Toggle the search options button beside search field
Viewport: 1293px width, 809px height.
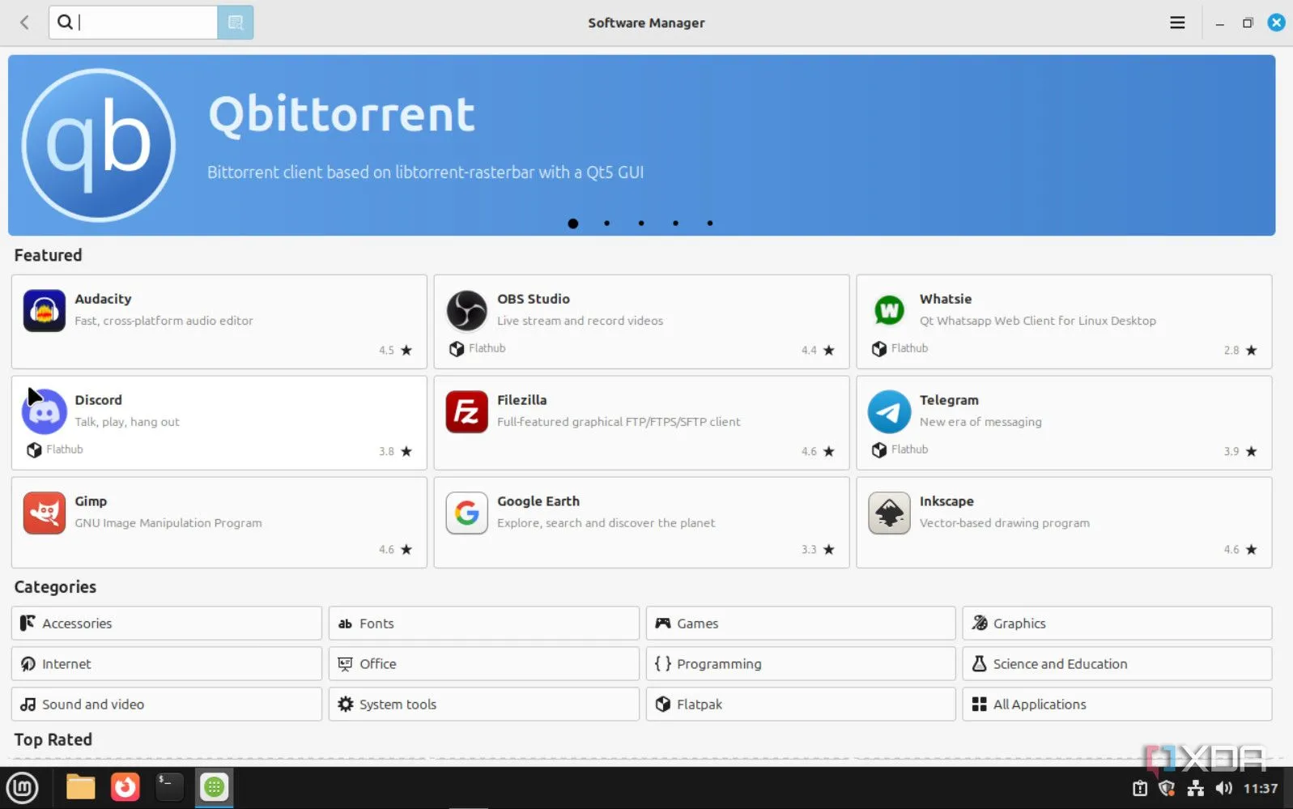click(x=236, y=23)
